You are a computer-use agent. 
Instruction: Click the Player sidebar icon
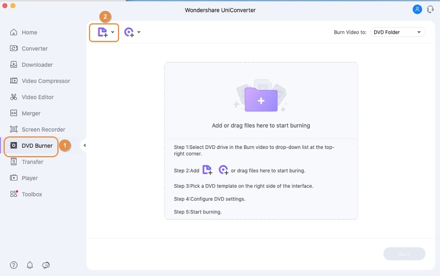(13, 178)
